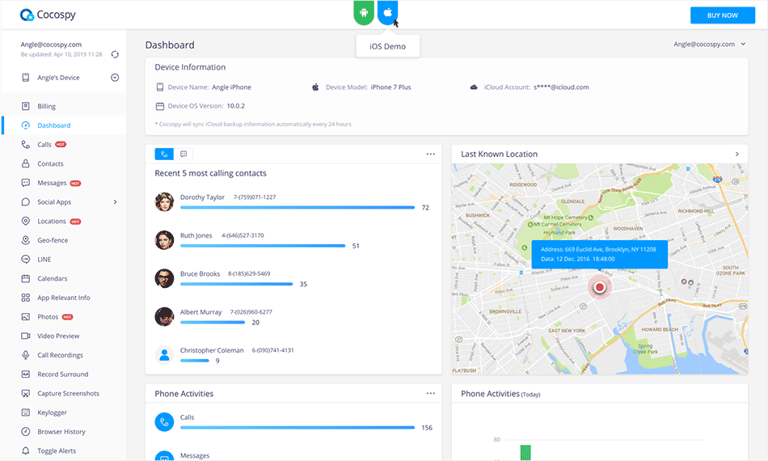Click the green bar in activities chart
The width and height of the screenshot is (768, 461).
[x=525, y=453]
